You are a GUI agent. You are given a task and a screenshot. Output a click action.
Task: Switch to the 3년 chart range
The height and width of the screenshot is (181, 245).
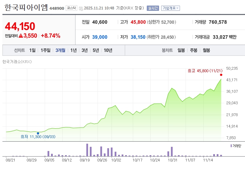pos(85,50)
